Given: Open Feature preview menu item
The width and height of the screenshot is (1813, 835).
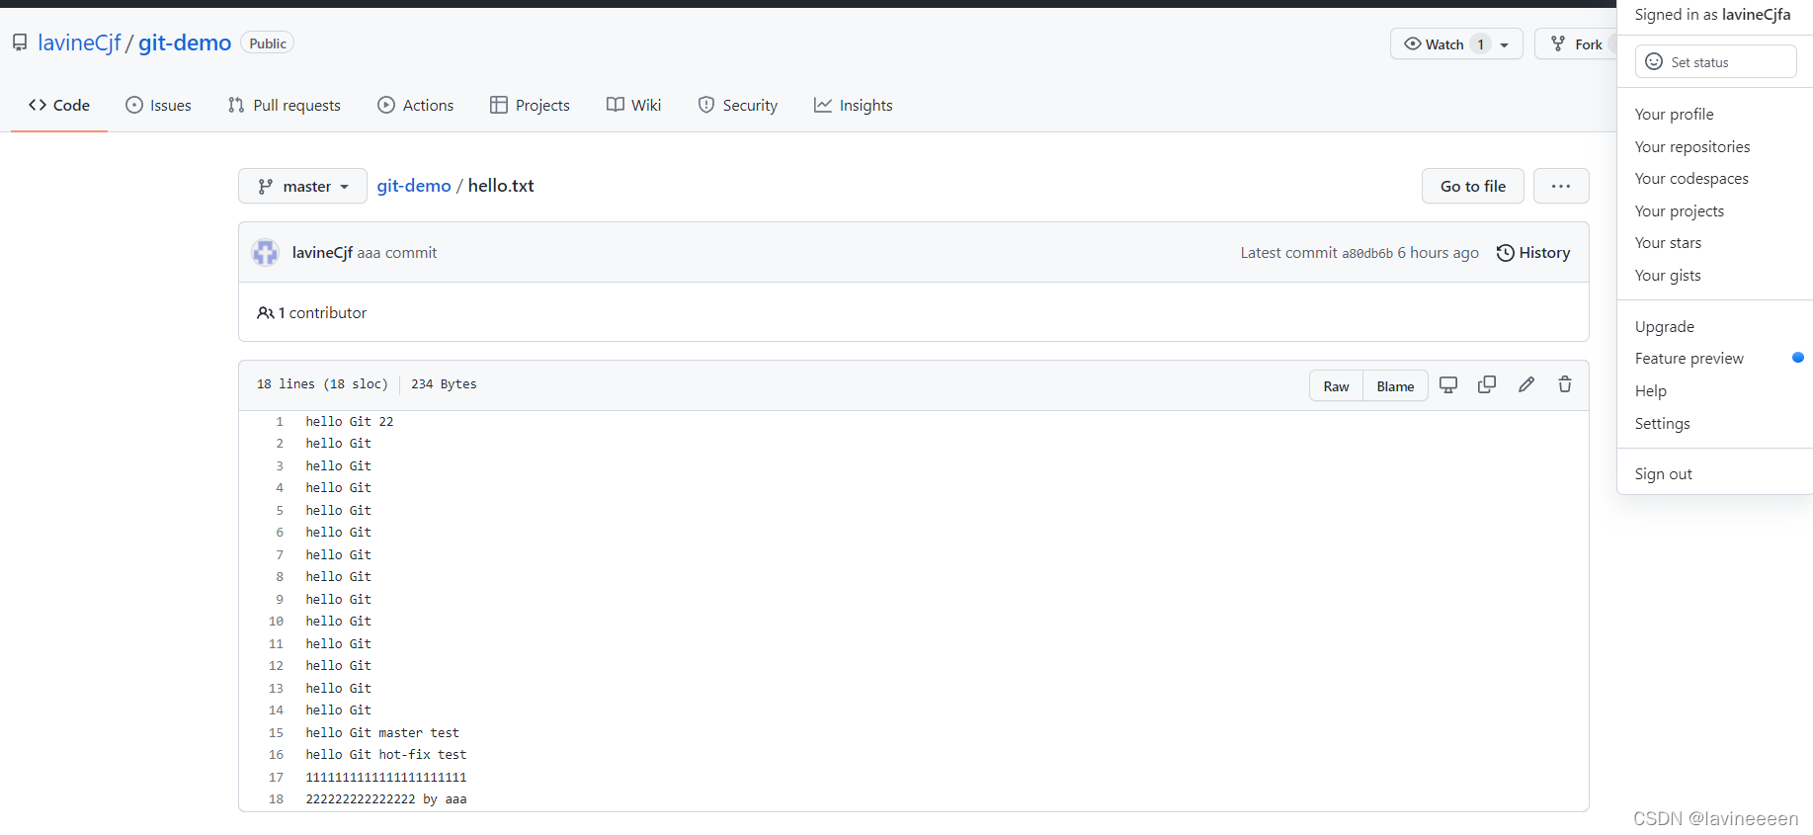Looking at the screenshot, I should point(1689,359).
